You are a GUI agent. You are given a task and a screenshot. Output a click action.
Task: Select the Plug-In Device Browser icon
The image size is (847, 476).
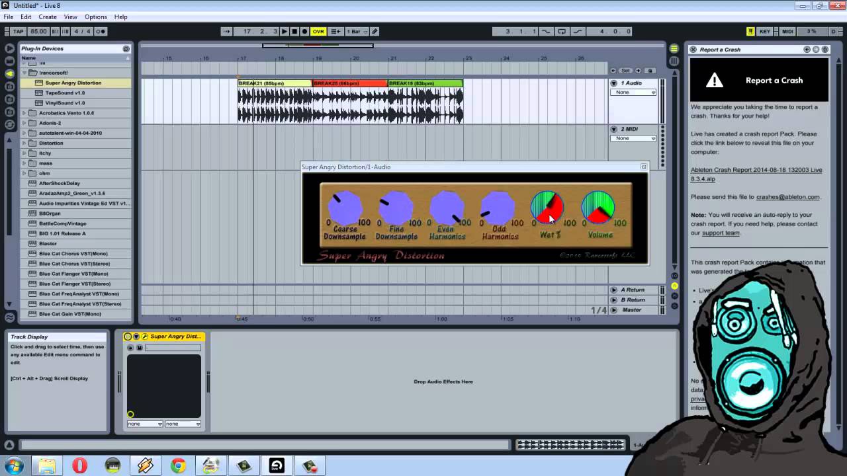[9, 73]
